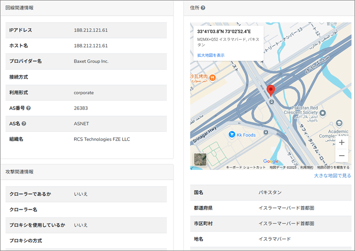This screenshot has width=355, height=251.
Task: Click coordinates 33°41'03.8"N 73°02'52.4"E in map card
Action: (224, 31)
